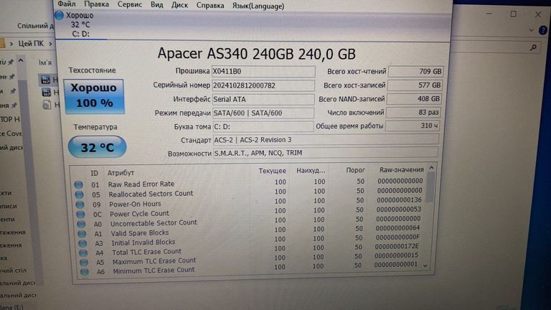Screen dimensions: 551x310
Task: Click status icon of Initial Invalid Blocks
Action: [83, 243]
